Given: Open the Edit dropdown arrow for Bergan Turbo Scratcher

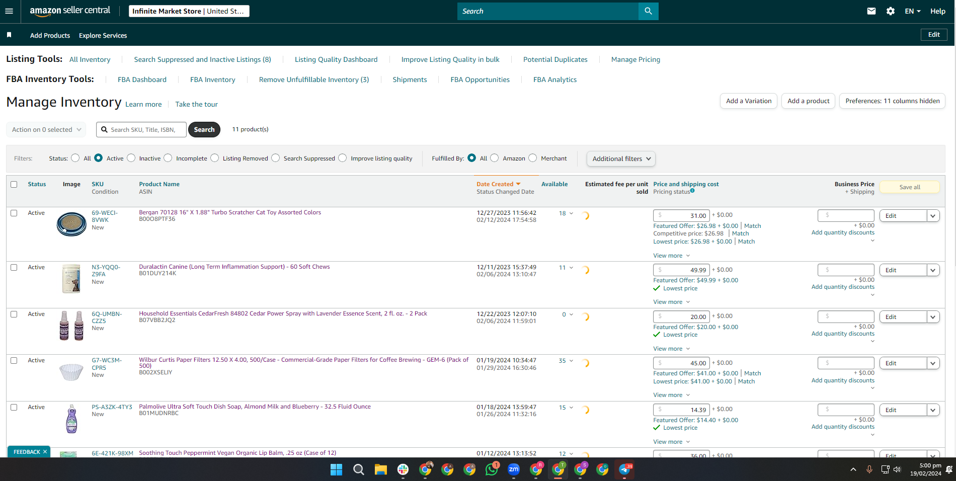Looking at the screenshot, I should (933, 216).
